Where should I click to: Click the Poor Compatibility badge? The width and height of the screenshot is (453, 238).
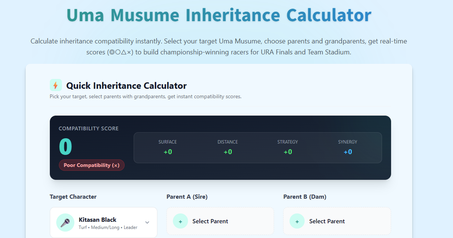click(x=91, y=165)
